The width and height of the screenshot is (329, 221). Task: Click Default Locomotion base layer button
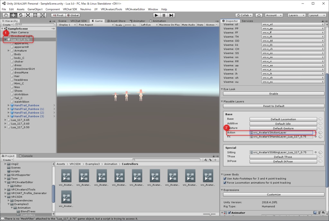(283, 119)
